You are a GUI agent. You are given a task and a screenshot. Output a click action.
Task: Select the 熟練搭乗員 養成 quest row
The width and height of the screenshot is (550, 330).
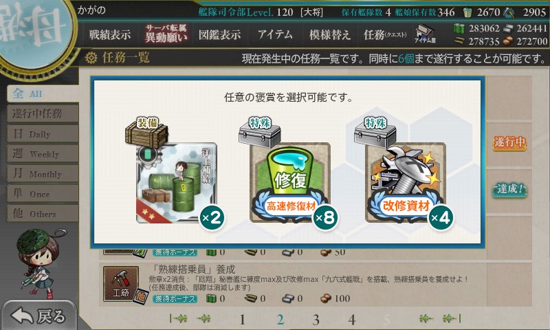click(x=293, y=284)
